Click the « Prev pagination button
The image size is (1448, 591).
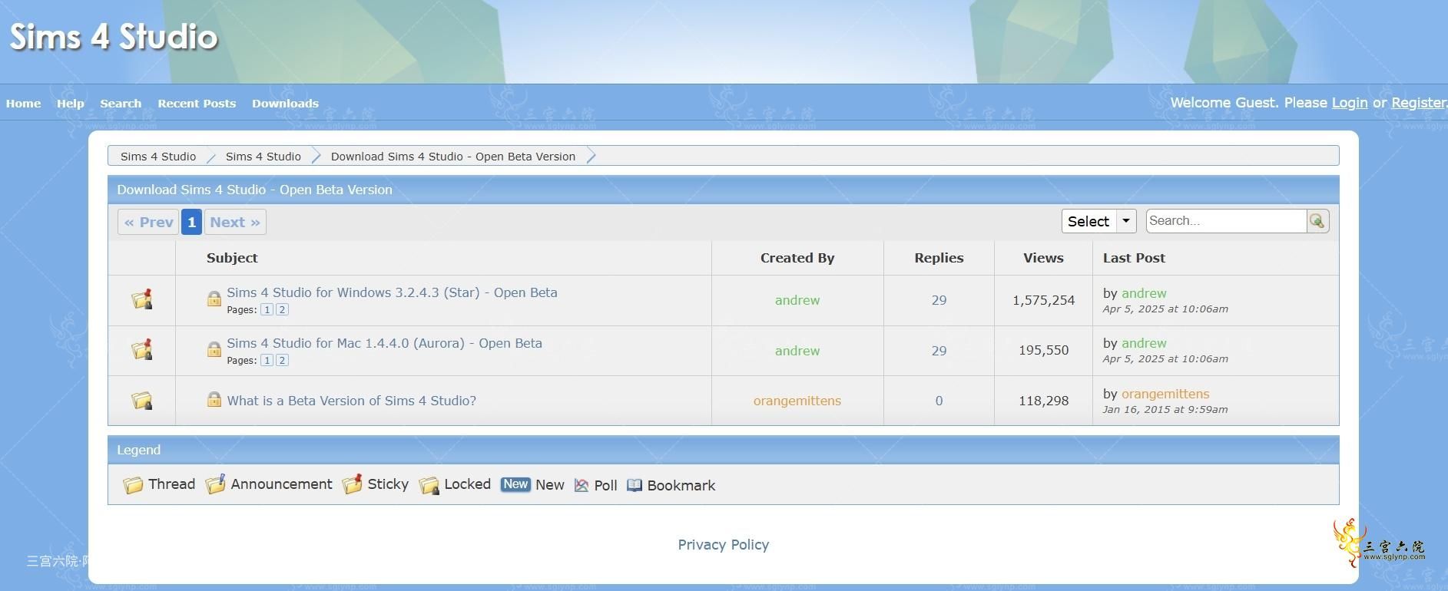[x=148, y=222]
